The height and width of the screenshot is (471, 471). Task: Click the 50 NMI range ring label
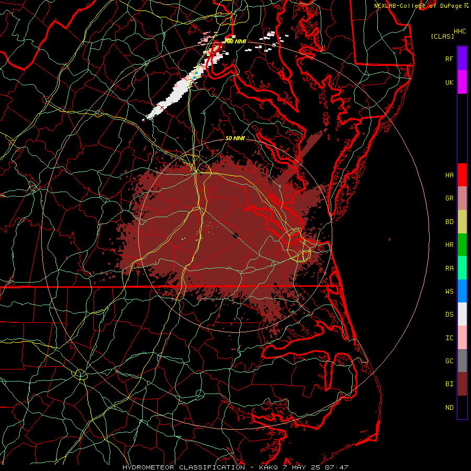coord(235,138)
